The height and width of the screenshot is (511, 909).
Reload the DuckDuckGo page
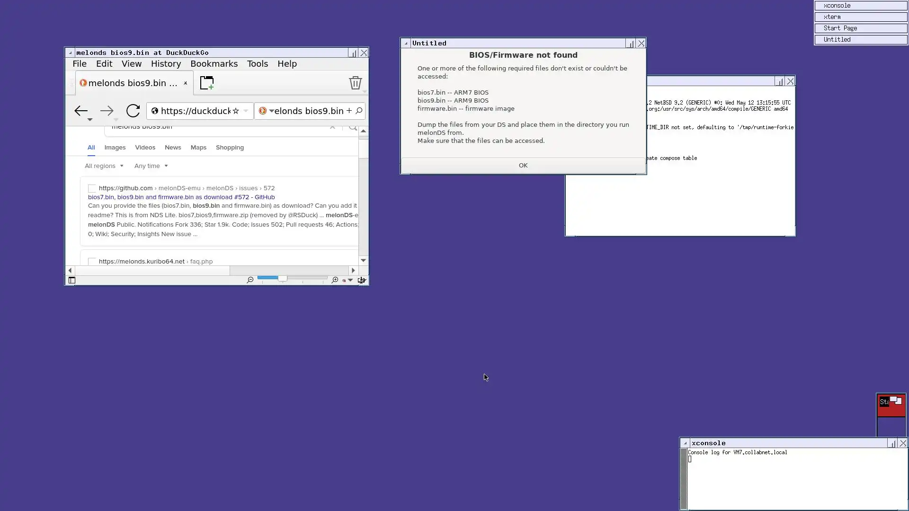133,111
